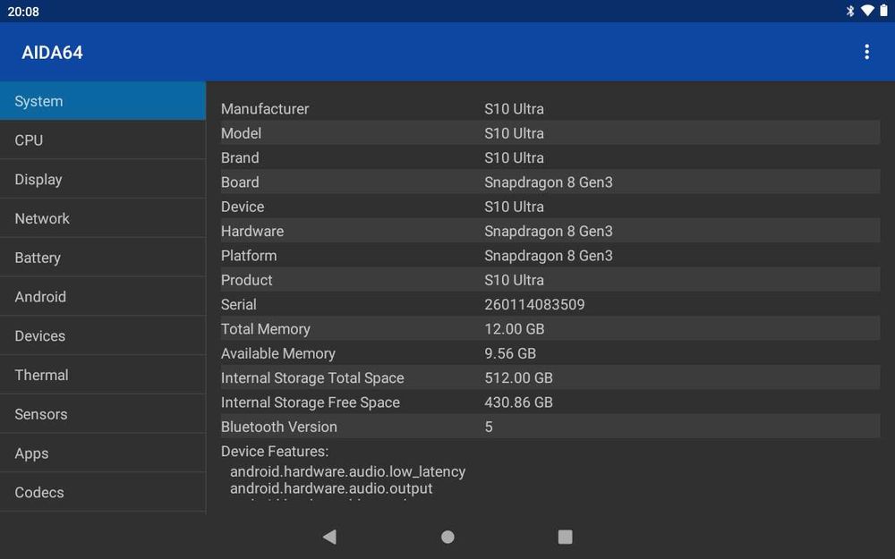Image resolution: width=895 pixels, height=559 pixels.
Task: Open the Codecs section
Action: coord(103,492)
